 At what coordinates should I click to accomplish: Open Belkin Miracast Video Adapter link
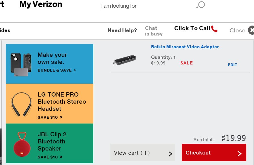[x=185, y=47]
